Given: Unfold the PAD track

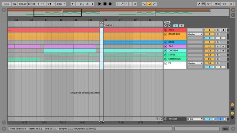Looking at the screenshot, I should point(166,46).
